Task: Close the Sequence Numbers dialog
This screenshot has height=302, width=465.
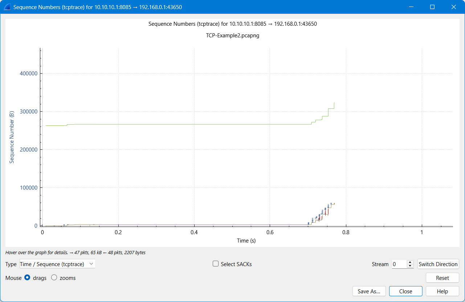Action: [x=405, y=291]
